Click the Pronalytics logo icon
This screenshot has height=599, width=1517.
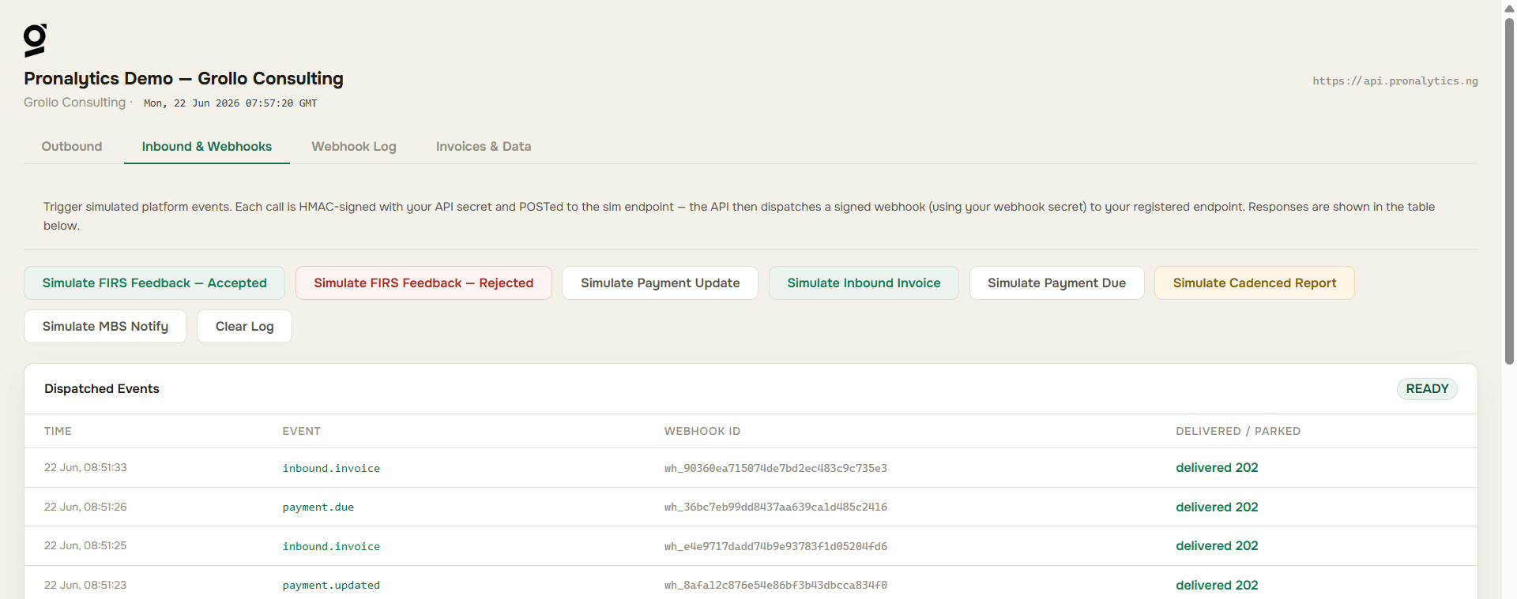click(x=35, y=40)
